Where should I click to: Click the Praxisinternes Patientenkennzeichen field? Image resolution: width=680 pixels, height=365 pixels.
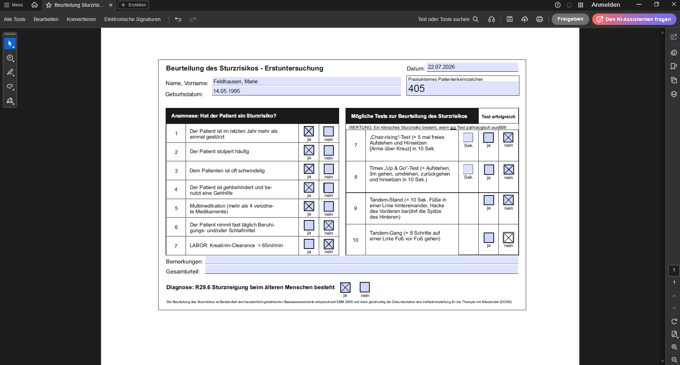[x=463, y=88]
